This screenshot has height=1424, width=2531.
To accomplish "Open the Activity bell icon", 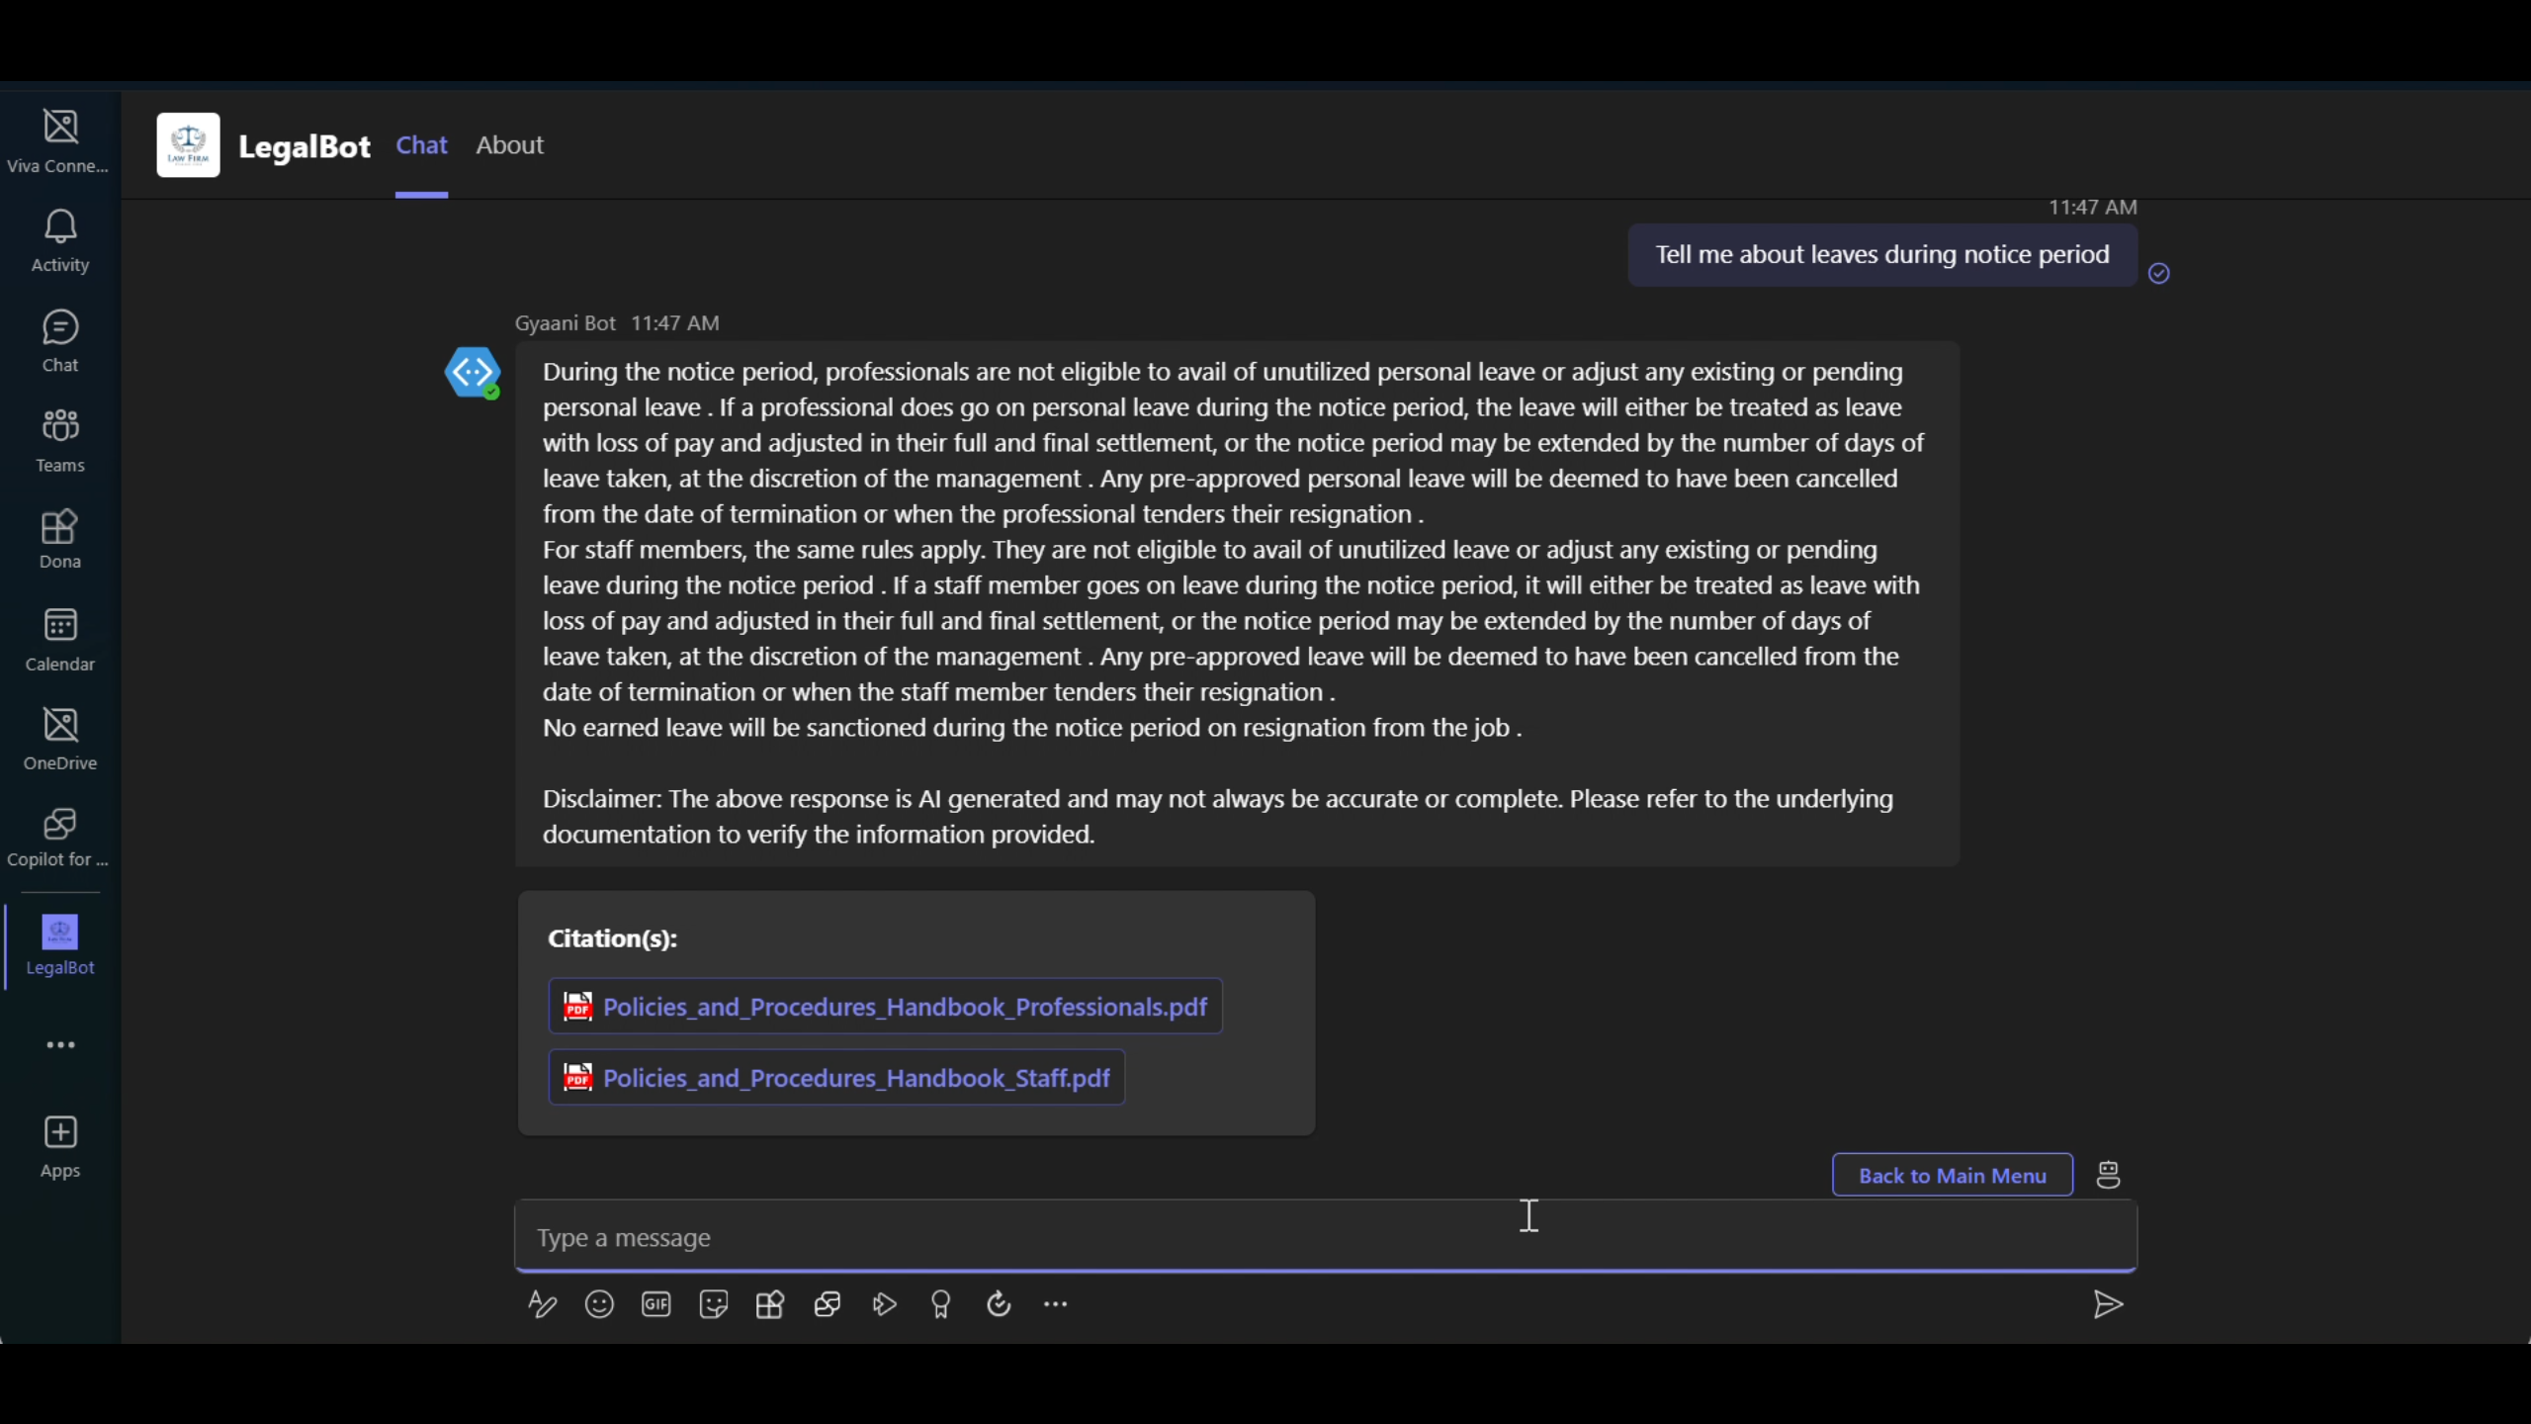I will tap(59, 240).
